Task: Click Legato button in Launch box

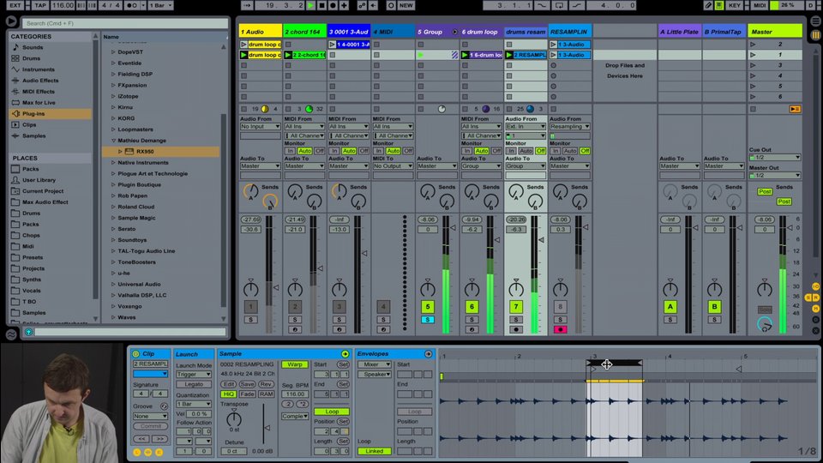Action: pos(194,384)
